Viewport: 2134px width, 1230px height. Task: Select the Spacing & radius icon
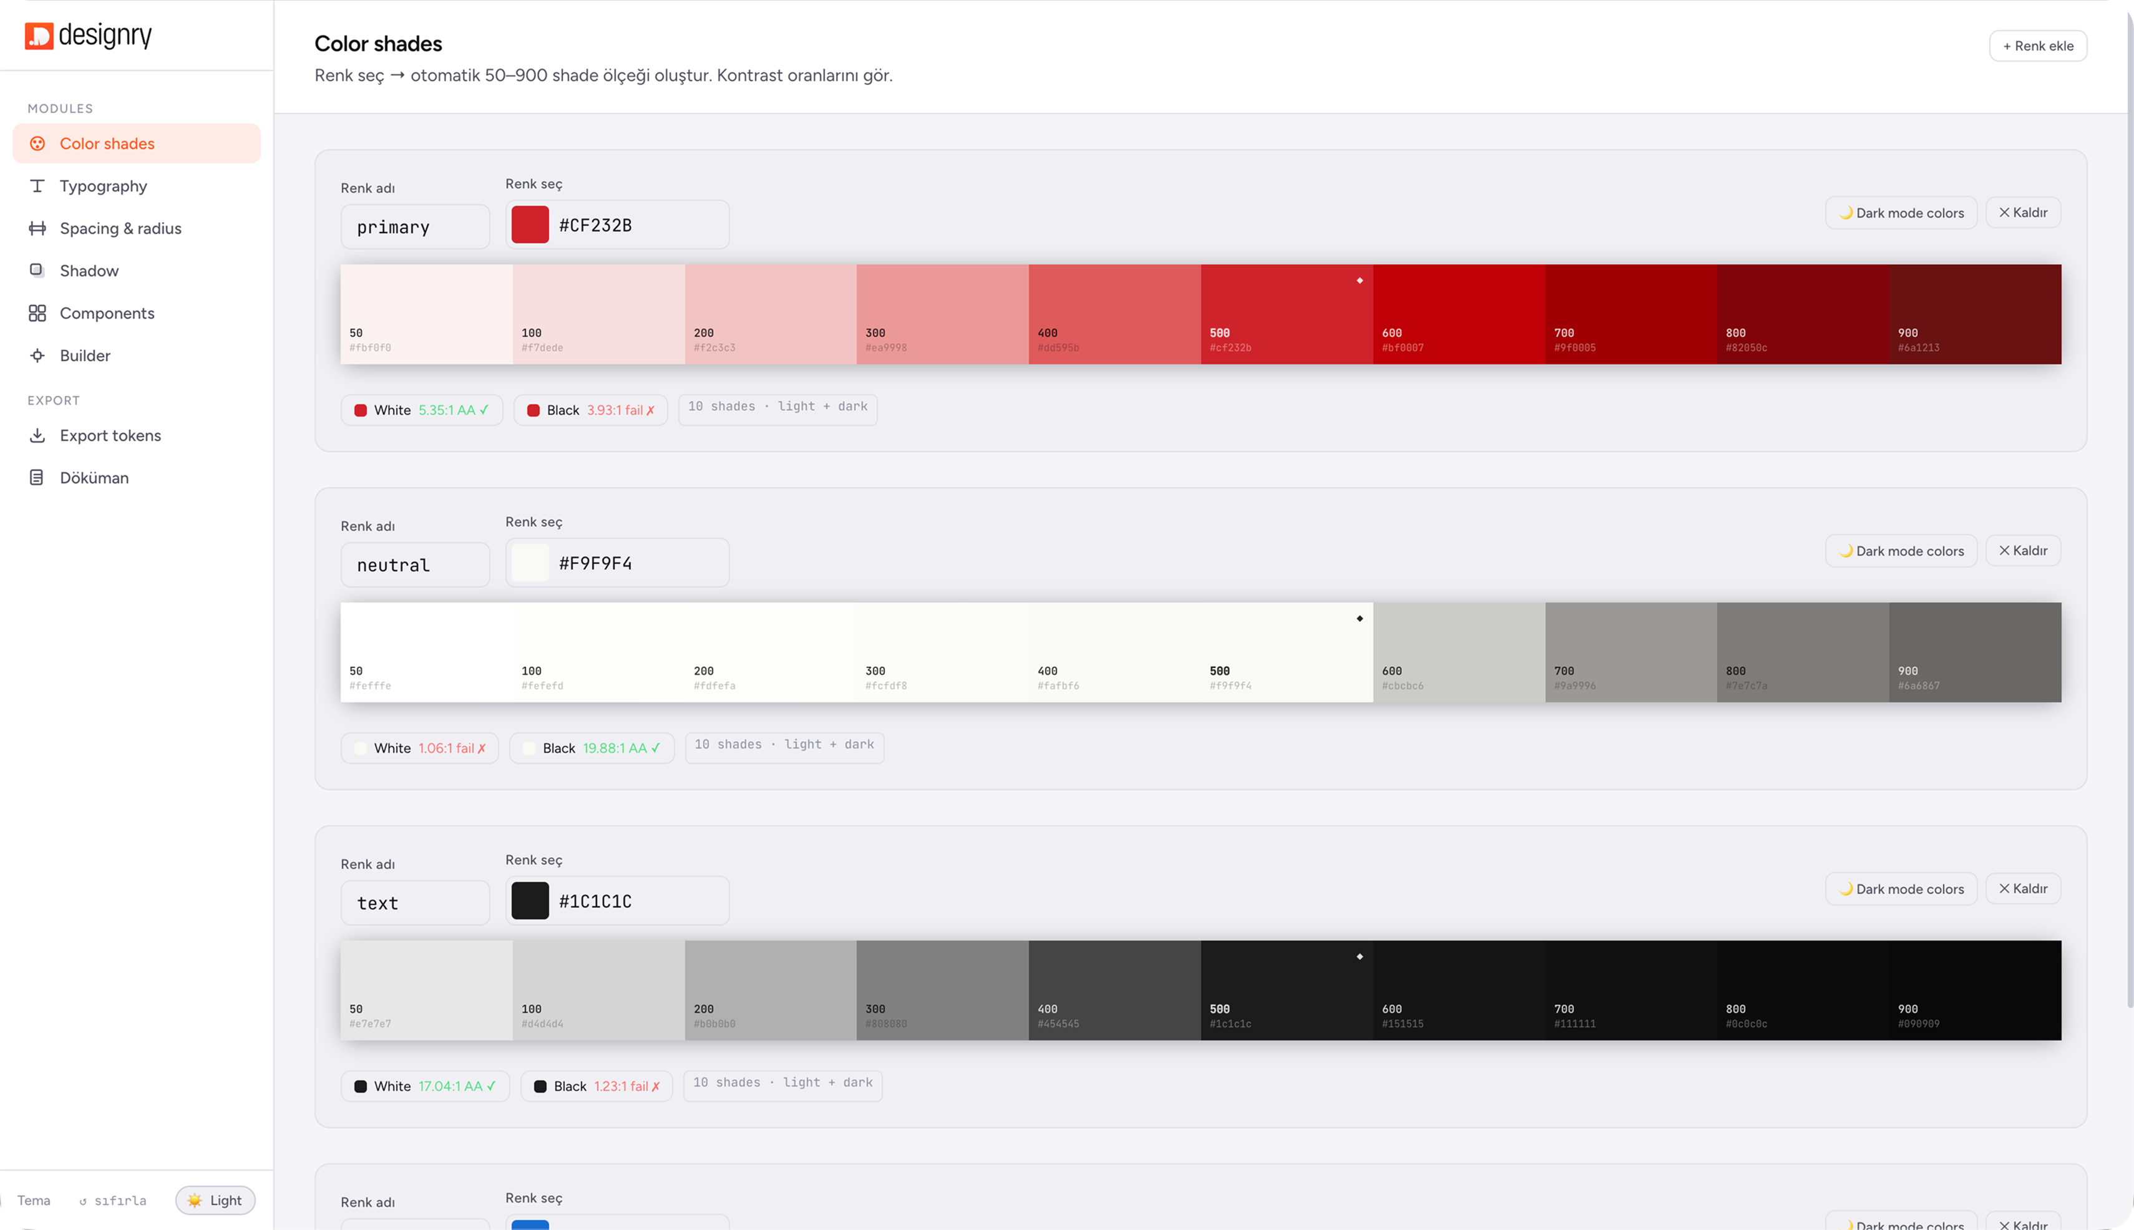(x=37, y=228)
